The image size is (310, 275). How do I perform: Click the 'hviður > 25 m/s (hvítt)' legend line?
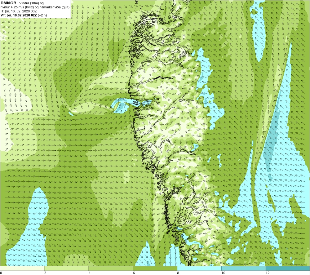[x=35, y=7]
